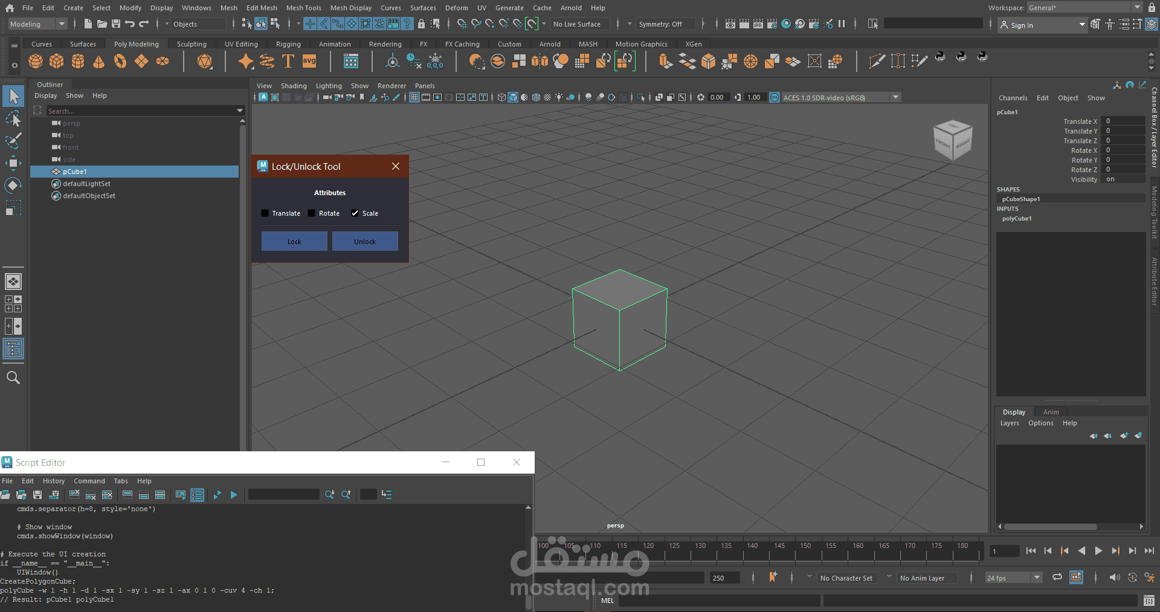The height and width of the screenshot is (612, 1160).
Task: Click the search magnifier in left toolbox
Action: click(13, 378)
